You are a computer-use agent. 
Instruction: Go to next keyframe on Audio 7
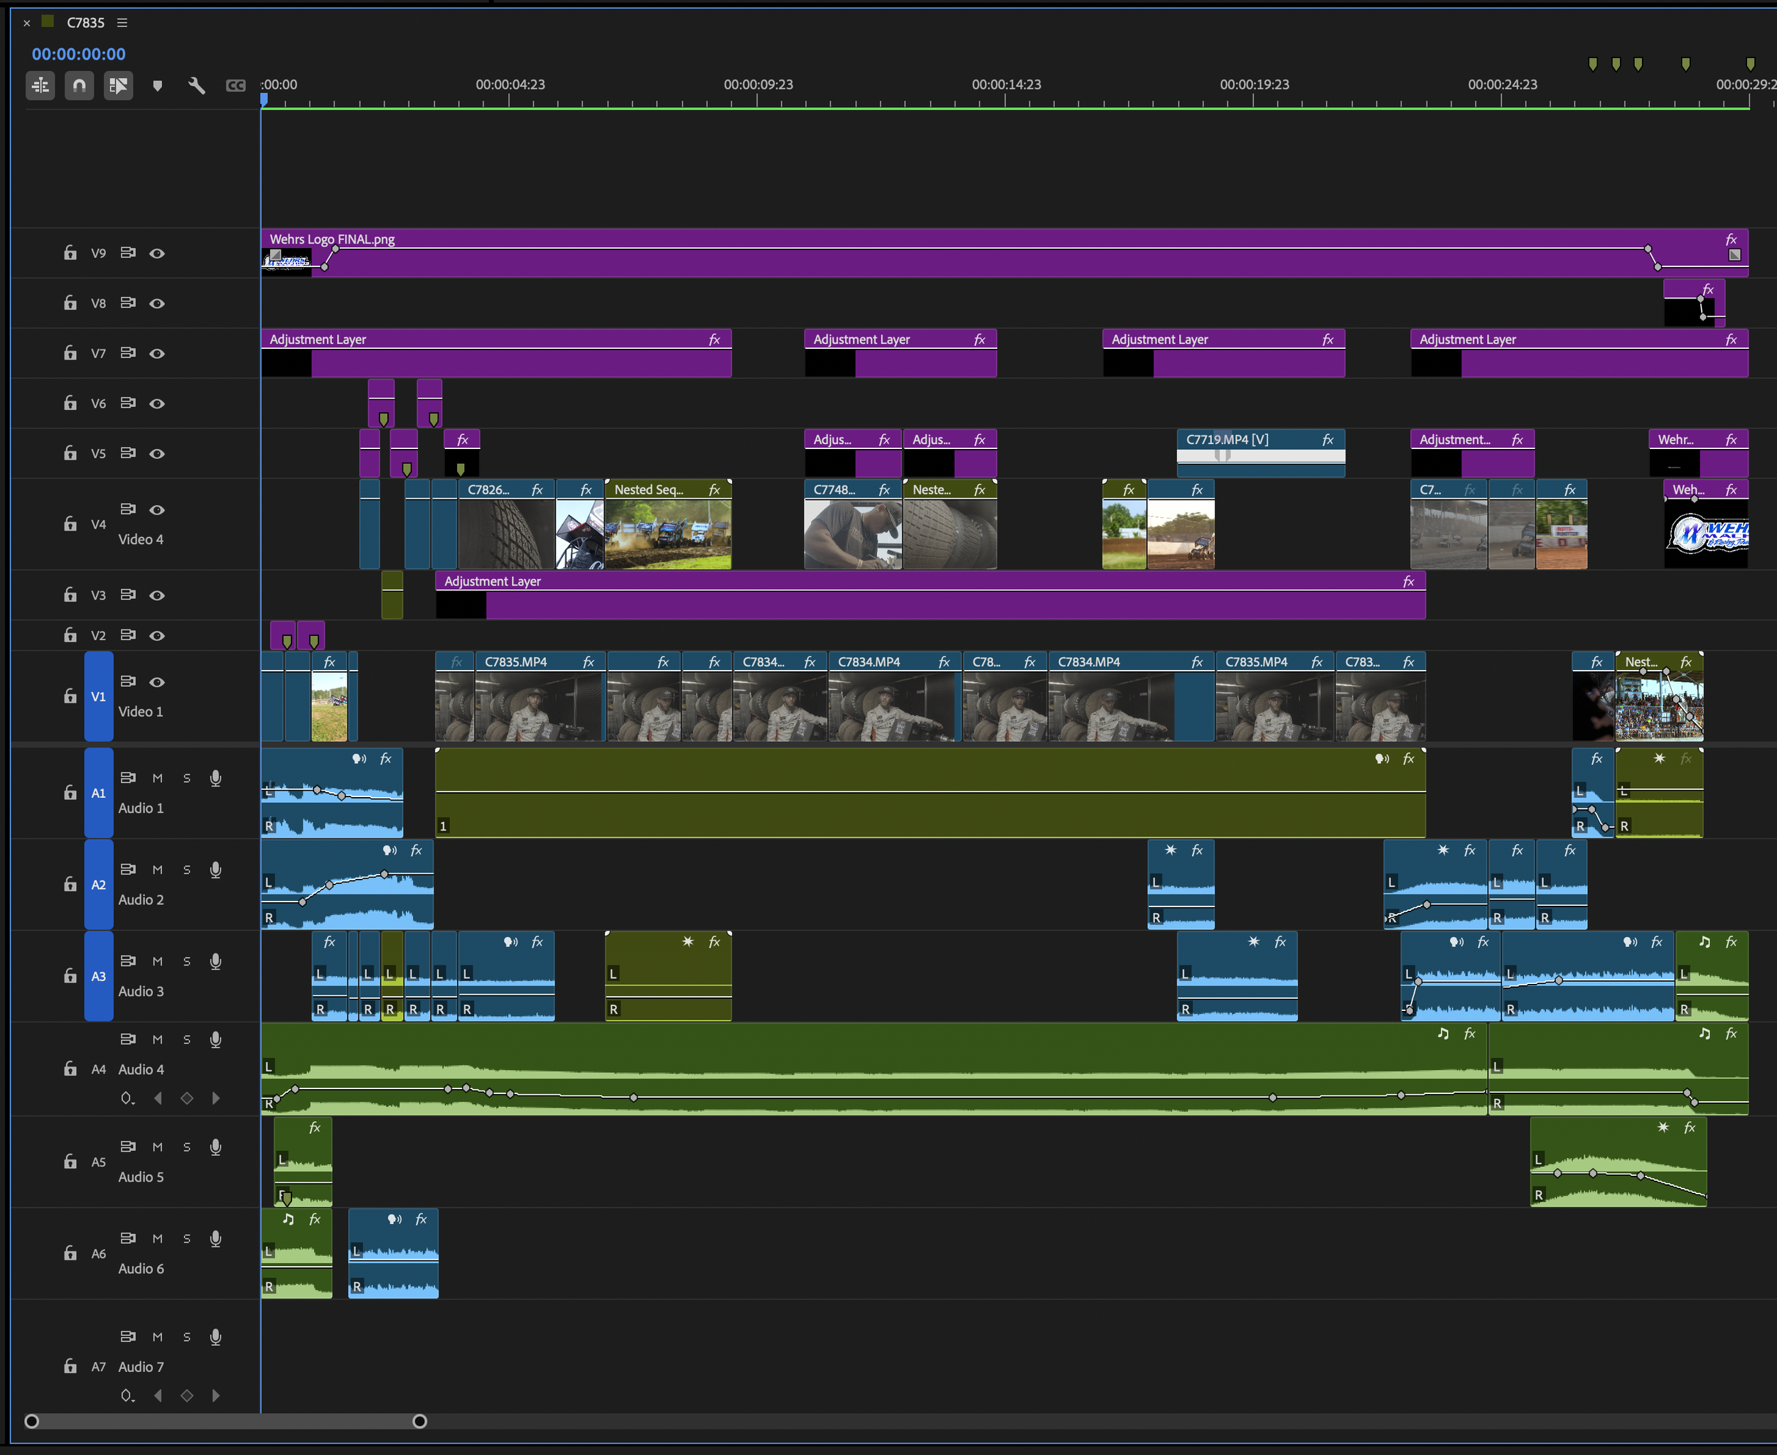pos(216,1395)
